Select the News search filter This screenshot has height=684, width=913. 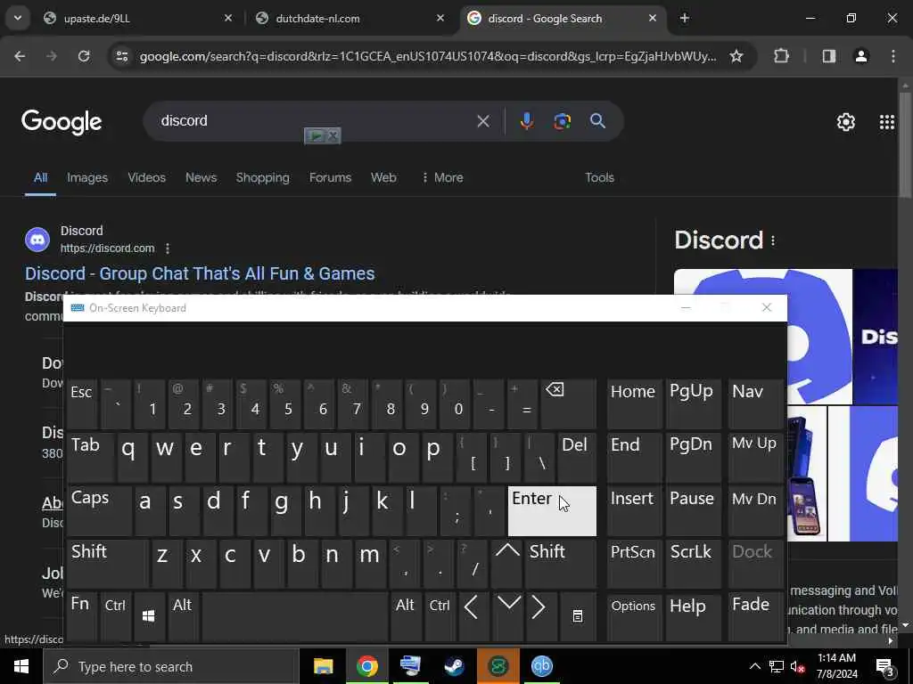(201, 177)
